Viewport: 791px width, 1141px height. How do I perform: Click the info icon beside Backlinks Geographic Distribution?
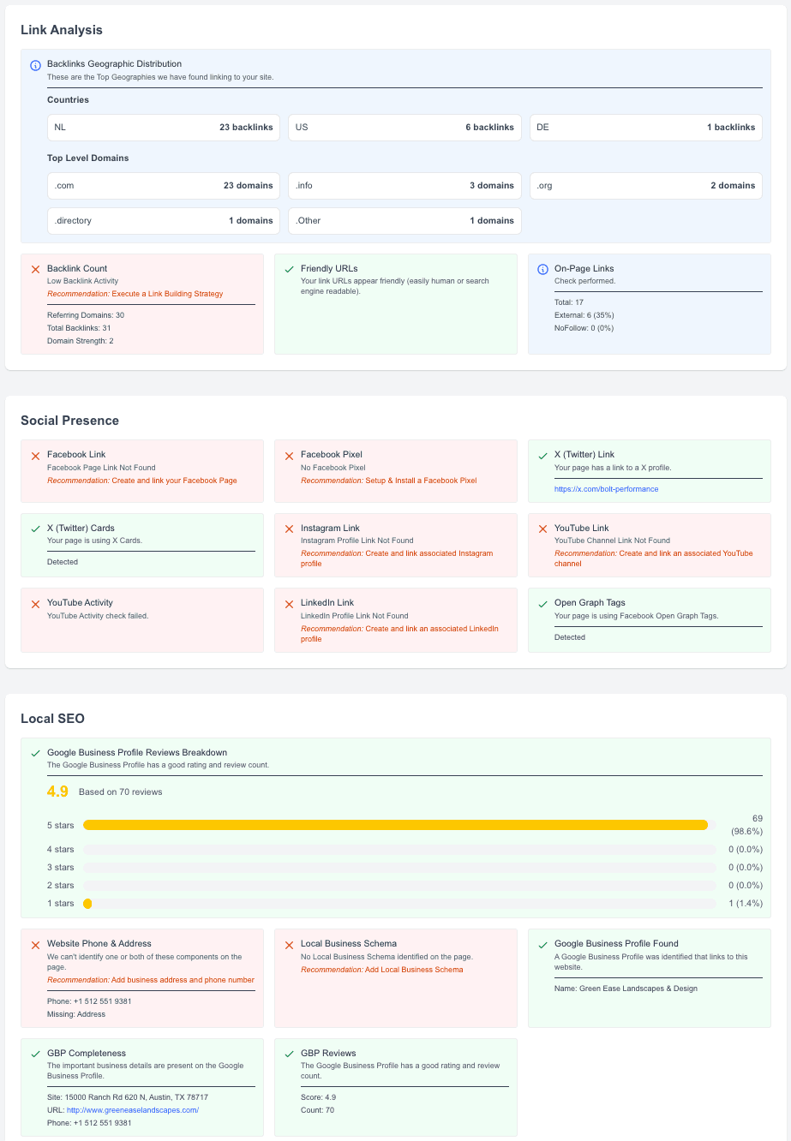pyautogui.click(x=34, y=64)
